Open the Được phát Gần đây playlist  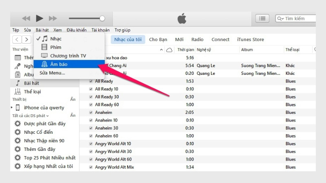(x=44, y=124)
